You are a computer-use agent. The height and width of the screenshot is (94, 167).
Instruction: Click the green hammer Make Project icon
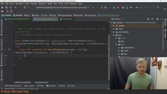(x=29, y=8)
